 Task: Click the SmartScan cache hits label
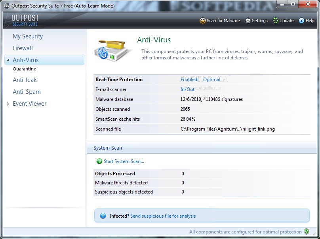tap(118, 119)
